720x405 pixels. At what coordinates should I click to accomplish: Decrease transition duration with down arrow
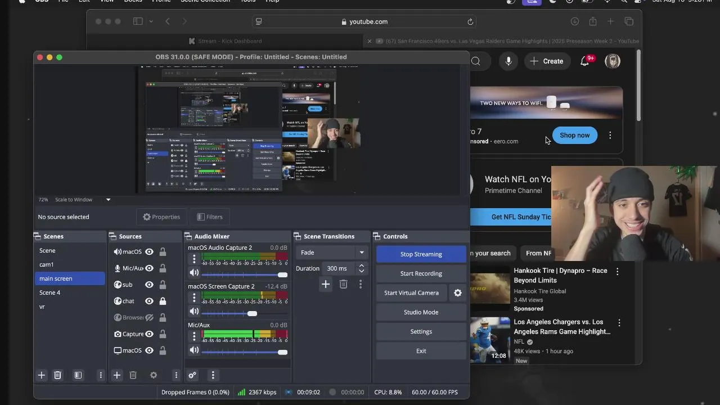[362, 272]
